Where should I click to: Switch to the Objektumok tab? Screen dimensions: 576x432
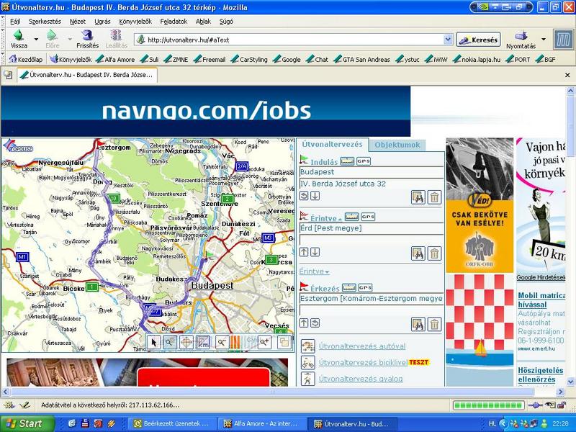[397, 145]
